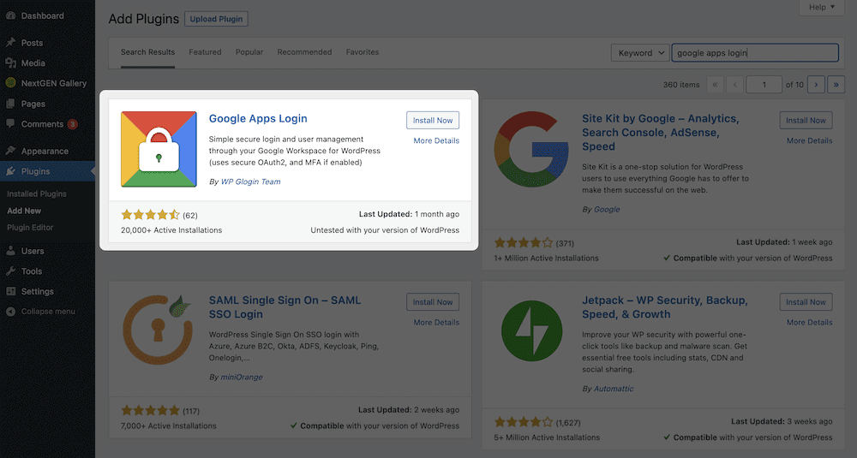The height and width of the screenshot is (458, 857).
Task: Click SAML Single Sign On star rating
Action: click(x=150, y=411)
